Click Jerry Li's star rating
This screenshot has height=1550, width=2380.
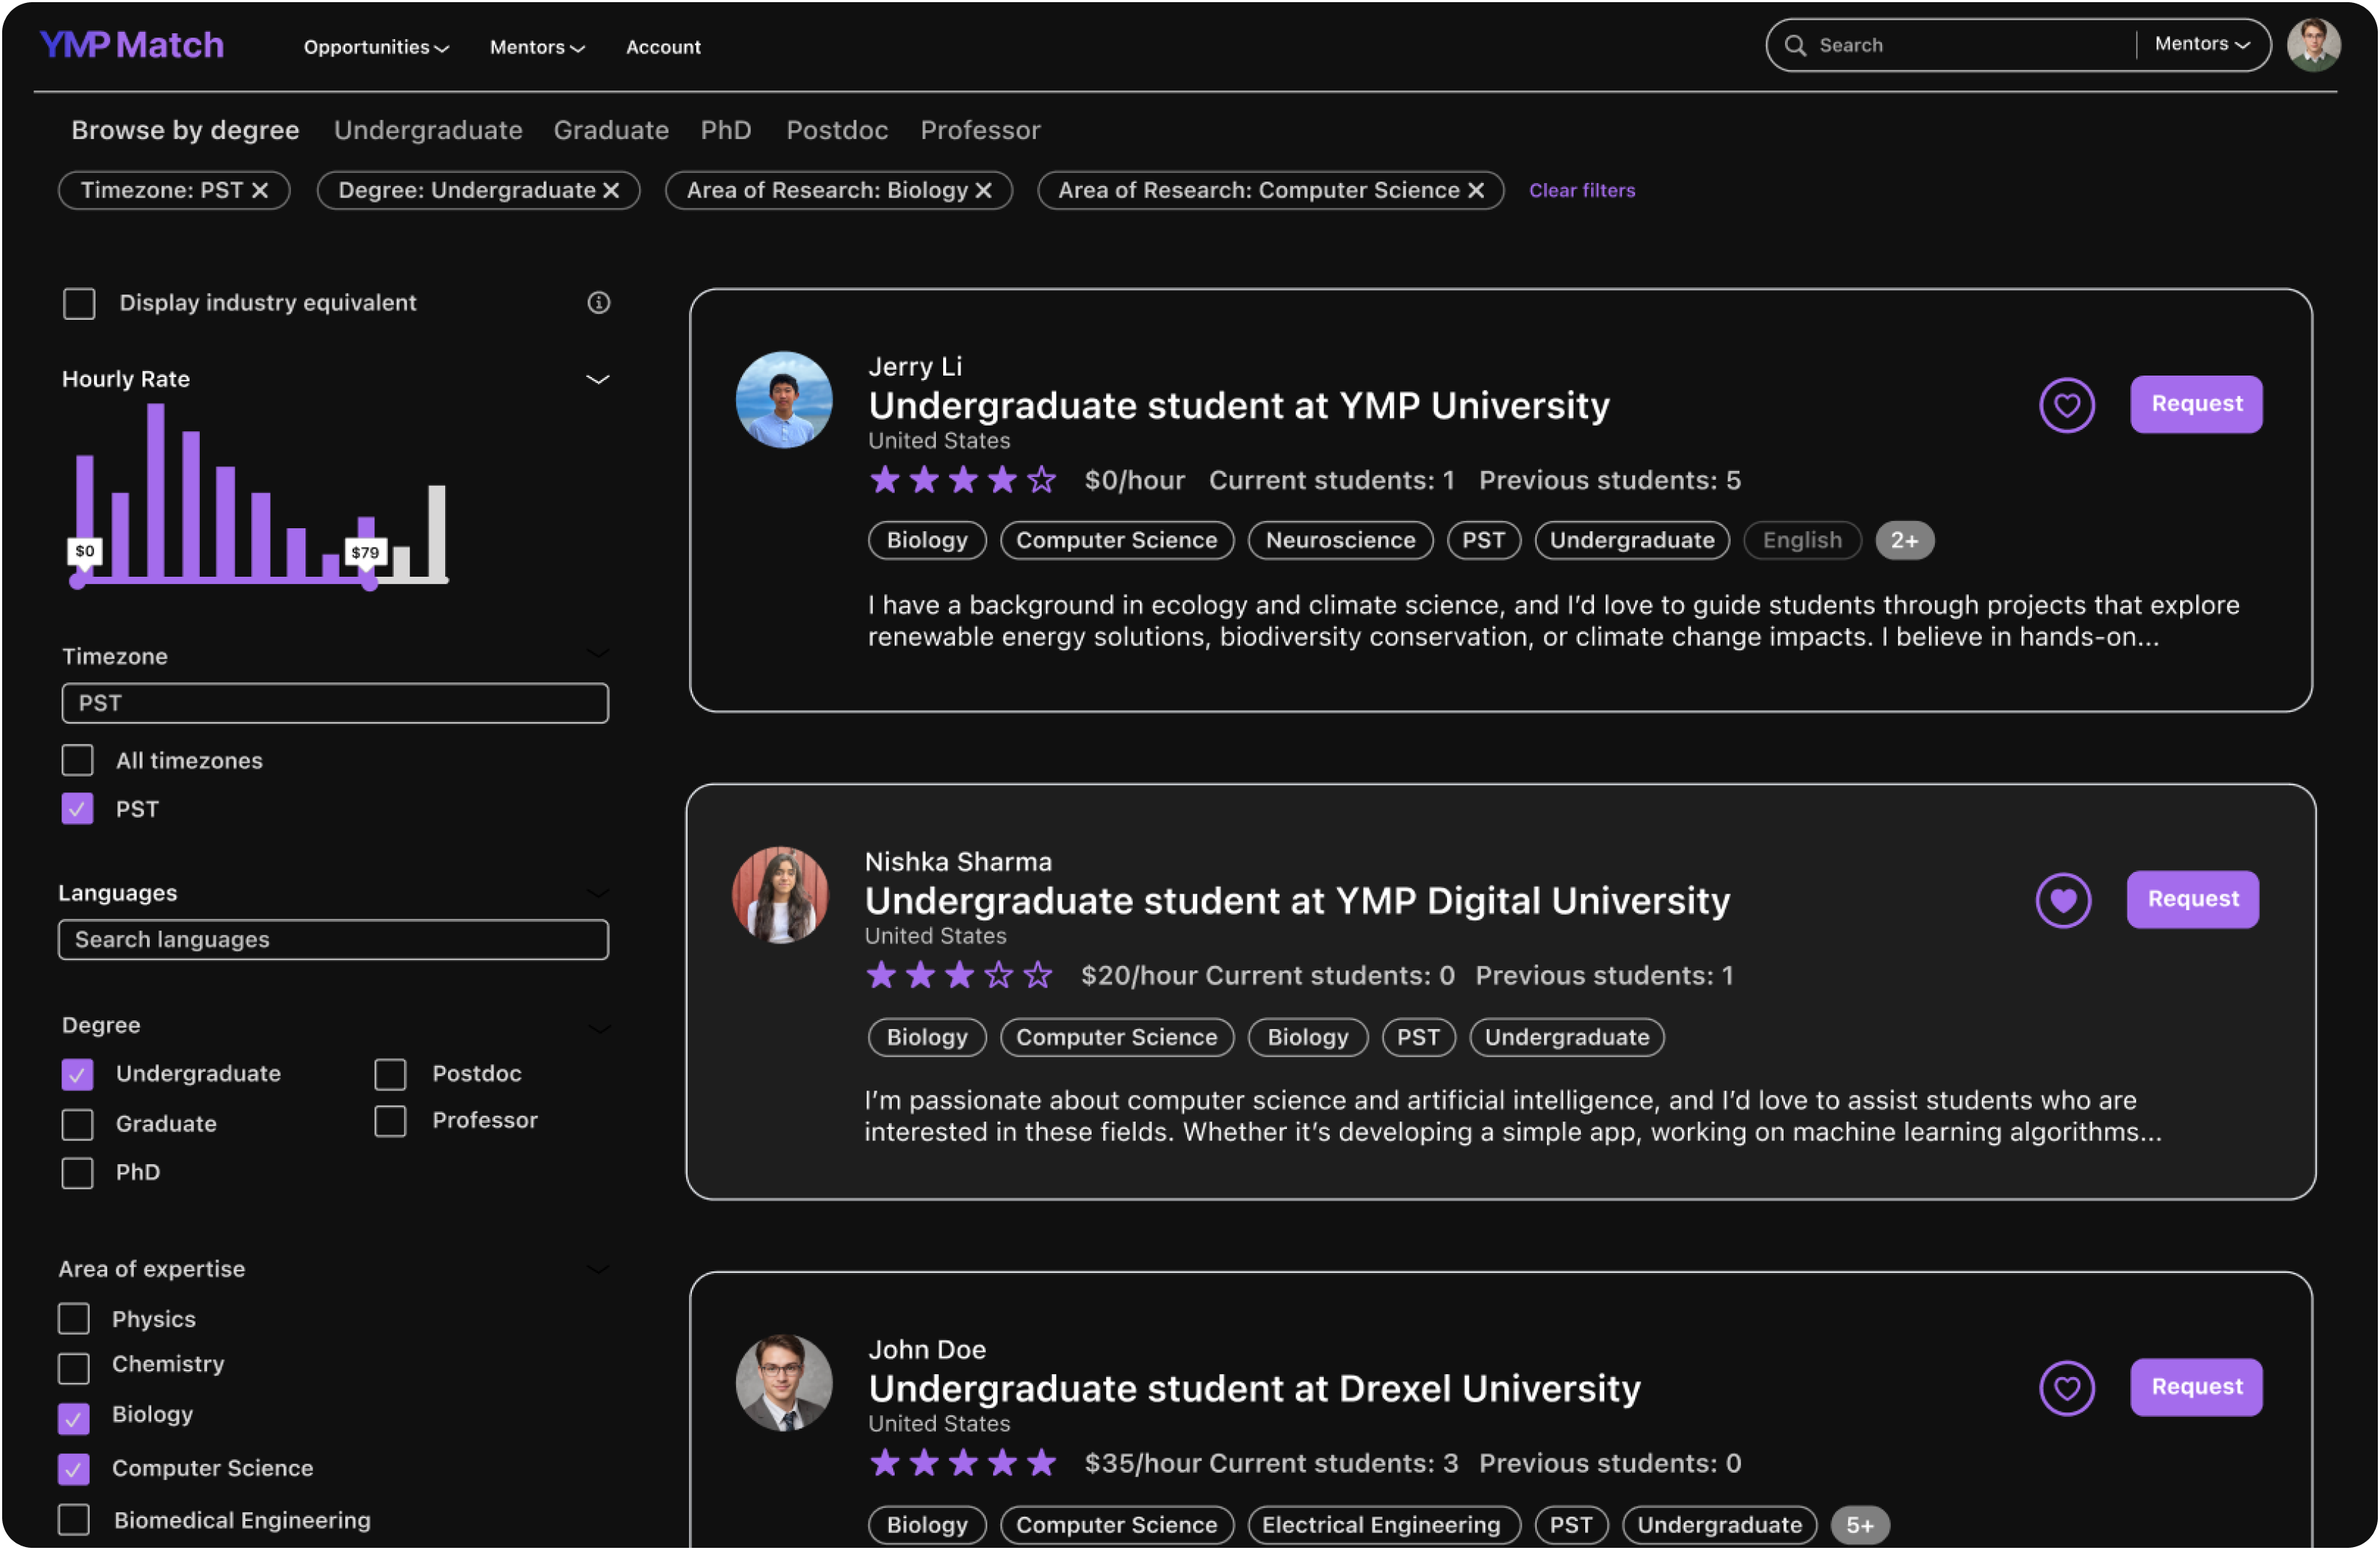[962, 480]
